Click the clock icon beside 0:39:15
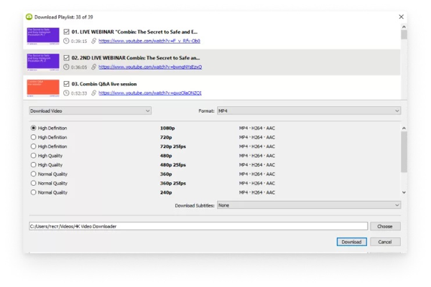The width and height of the screenshot is (431, 287). coord(66,41)
